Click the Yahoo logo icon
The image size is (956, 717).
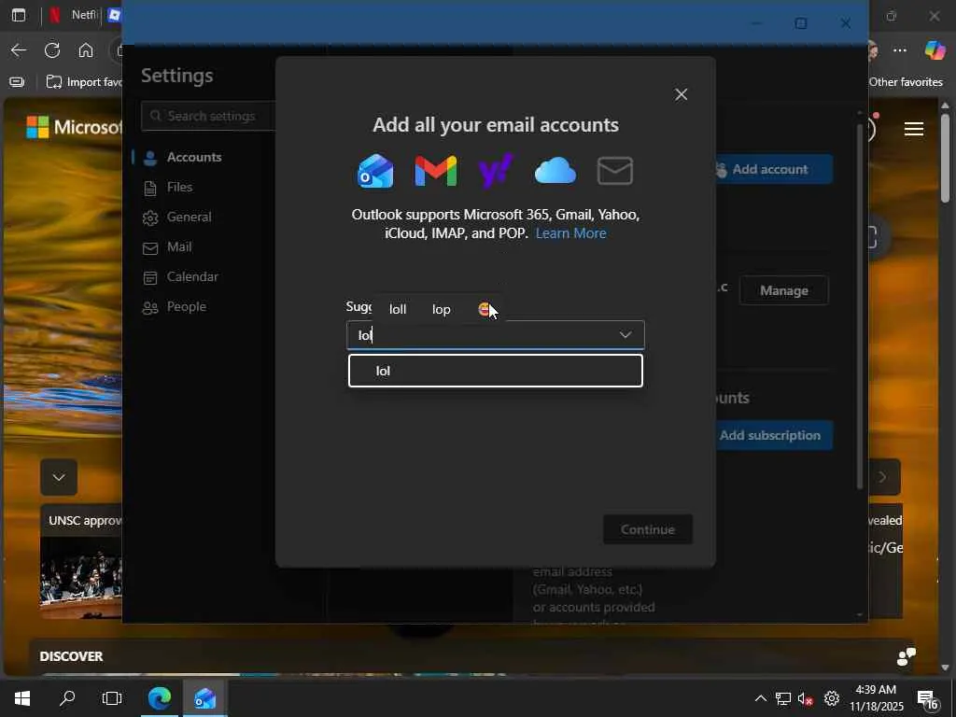pyautogui.click(x=496, y=171)
